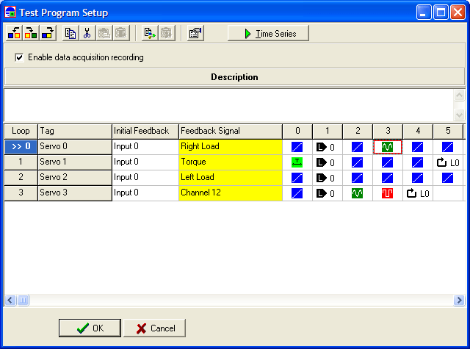The height and width of the screenshot is (349, 470).
Task: Select the ramp step in Right Load column 2
Action: click(x=357, y=147)
